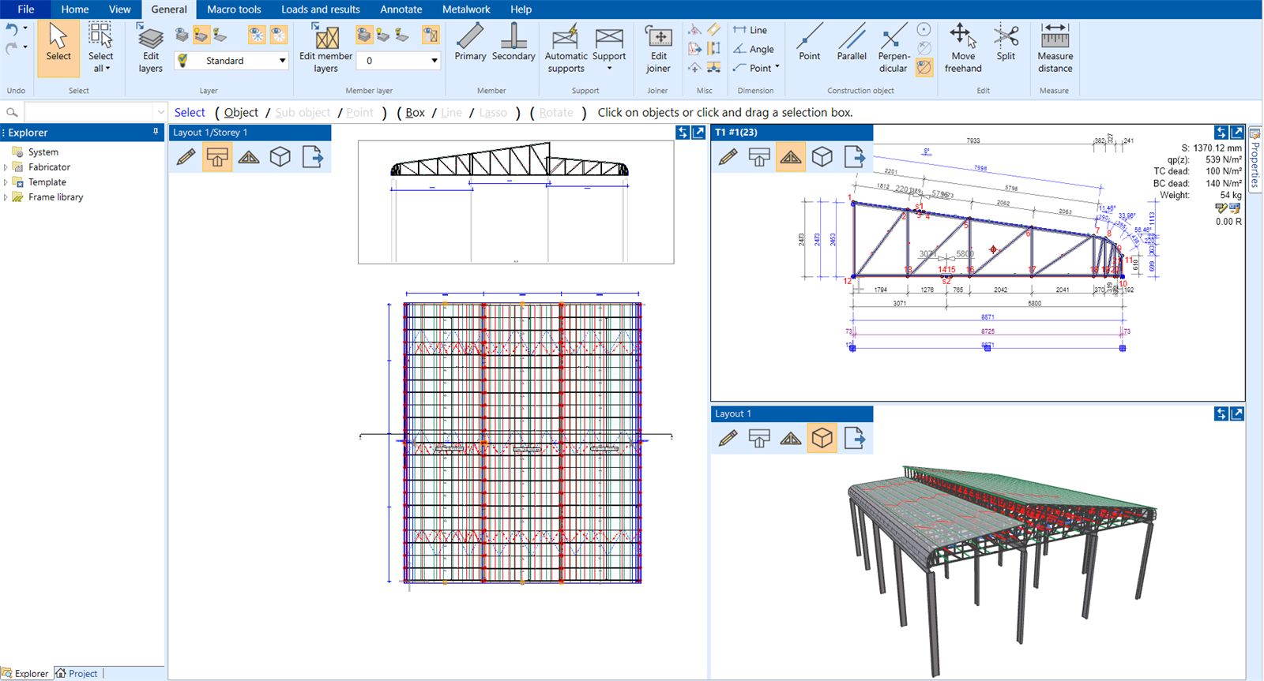Activate the Split scissors tool
This screenshot has height=681, width=1264.
point(1006,43)
